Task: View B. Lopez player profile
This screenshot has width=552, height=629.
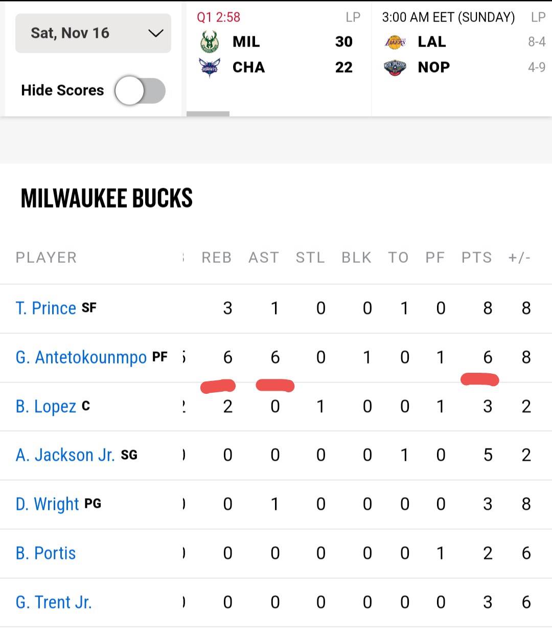Action: (46, 407)
